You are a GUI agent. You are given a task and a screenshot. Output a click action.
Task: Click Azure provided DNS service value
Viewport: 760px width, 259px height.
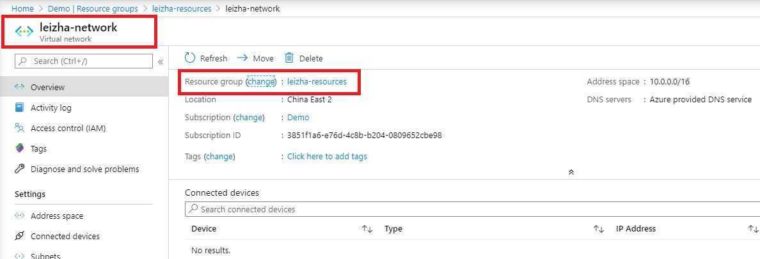point(701,100)
